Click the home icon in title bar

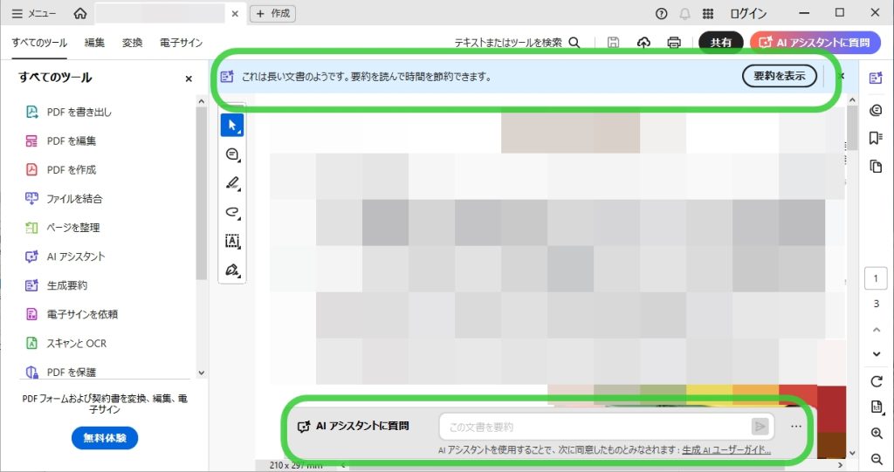pyautogui.click(x=80, y=13)
